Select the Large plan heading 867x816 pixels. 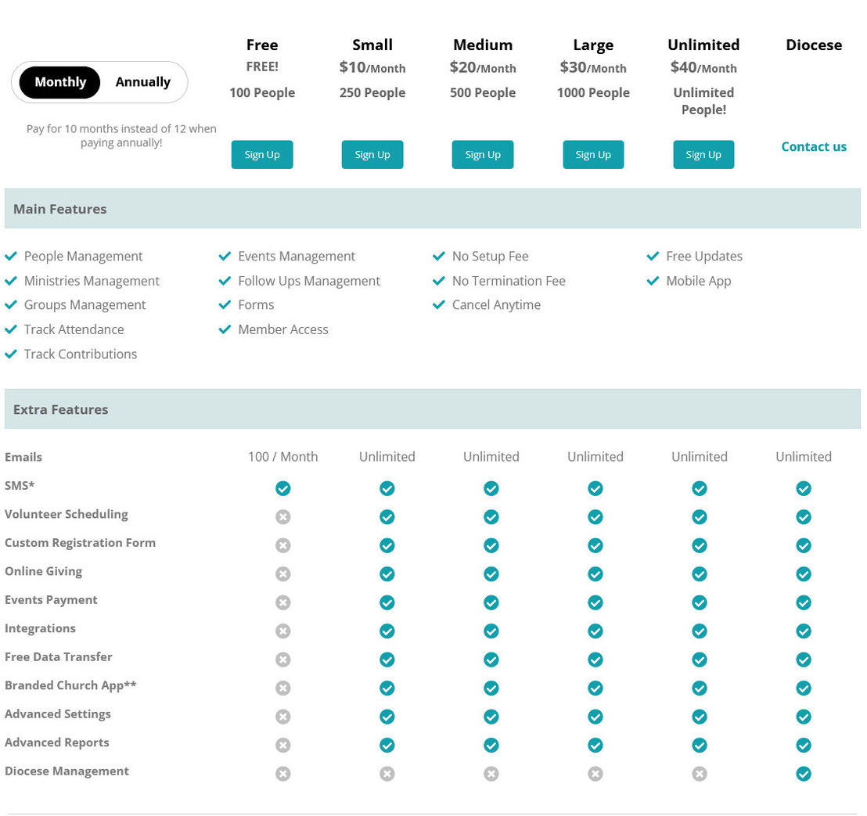pyautogui.click(x=593, y=45)
